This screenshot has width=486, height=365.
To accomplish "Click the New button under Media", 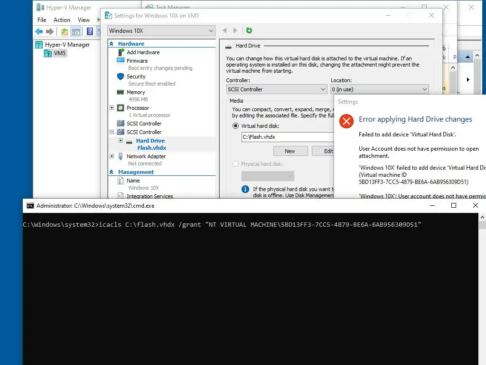I will click(290, 151).
